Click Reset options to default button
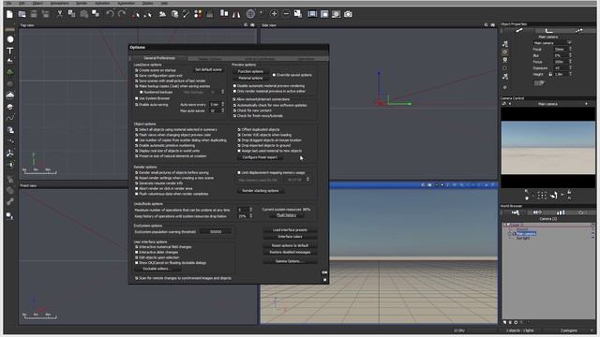 (x=290, y=245)
